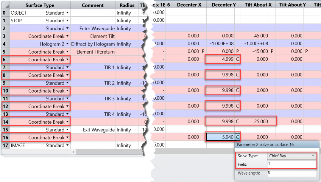The height and width of the screenshot is (182, 321).
Task: Select Tilt About X cell with value 25.000
Action: [x=255, y=121]
